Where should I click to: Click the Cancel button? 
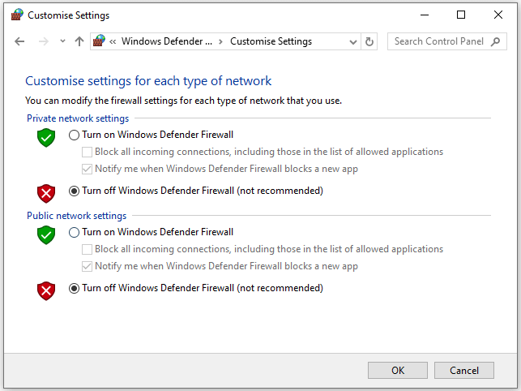463,370
